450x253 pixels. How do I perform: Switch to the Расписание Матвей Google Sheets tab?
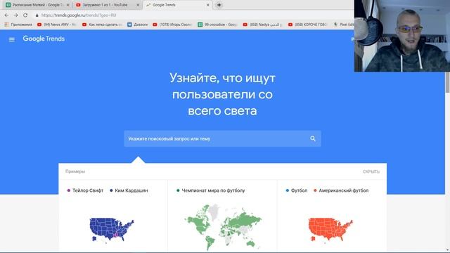tap(37, 5)
